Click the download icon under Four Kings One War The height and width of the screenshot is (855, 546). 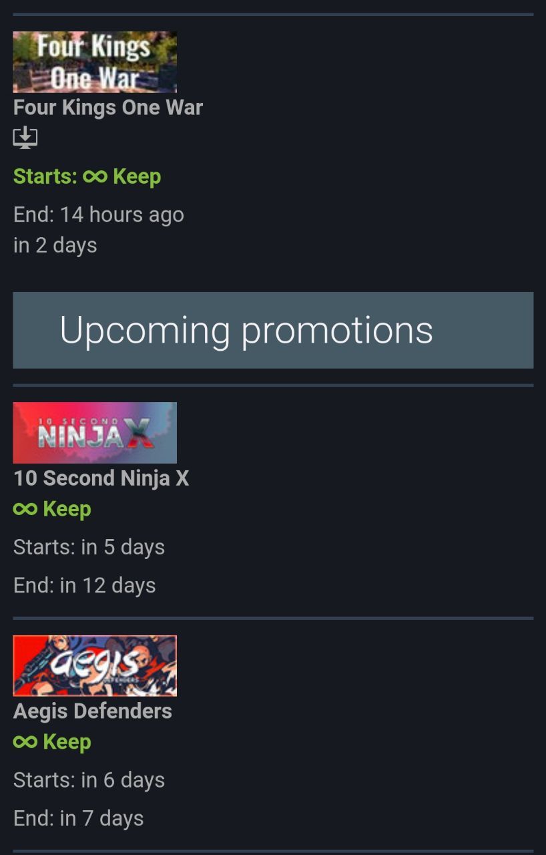[25, 138]
